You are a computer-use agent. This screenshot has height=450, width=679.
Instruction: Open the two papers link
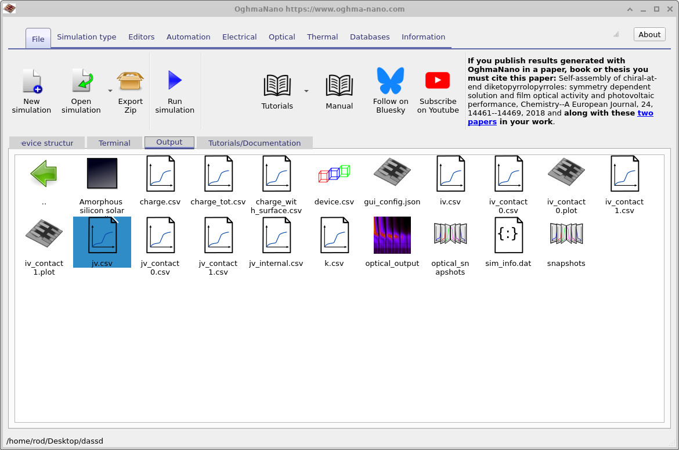tap(645, 113)
